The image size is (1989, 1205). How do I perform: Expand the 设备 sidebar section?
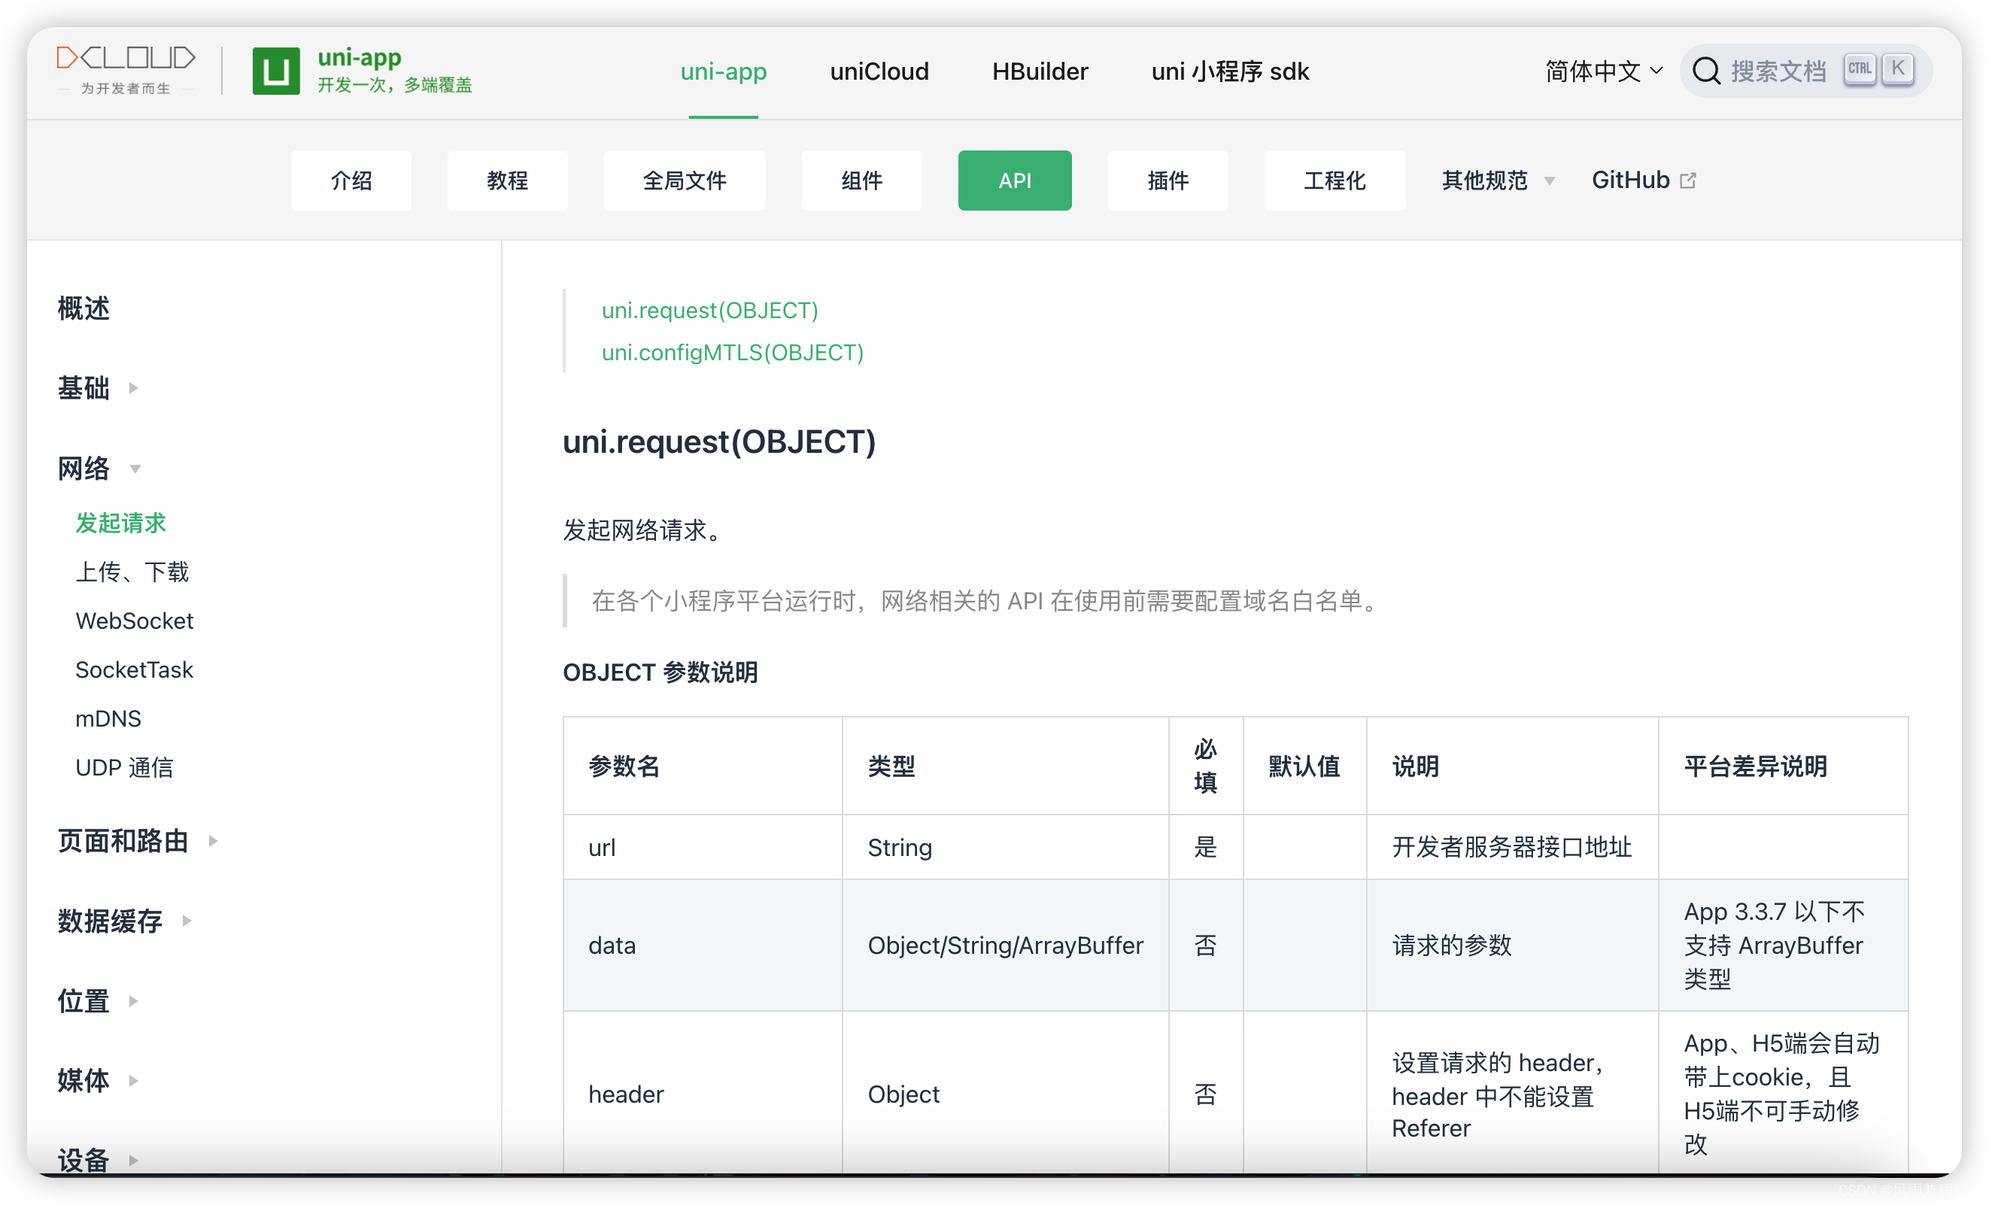tap(133, 1160)
